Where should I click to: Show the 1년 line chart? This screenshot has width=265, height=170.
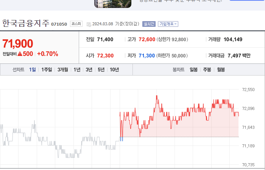(x=77, y=70)
